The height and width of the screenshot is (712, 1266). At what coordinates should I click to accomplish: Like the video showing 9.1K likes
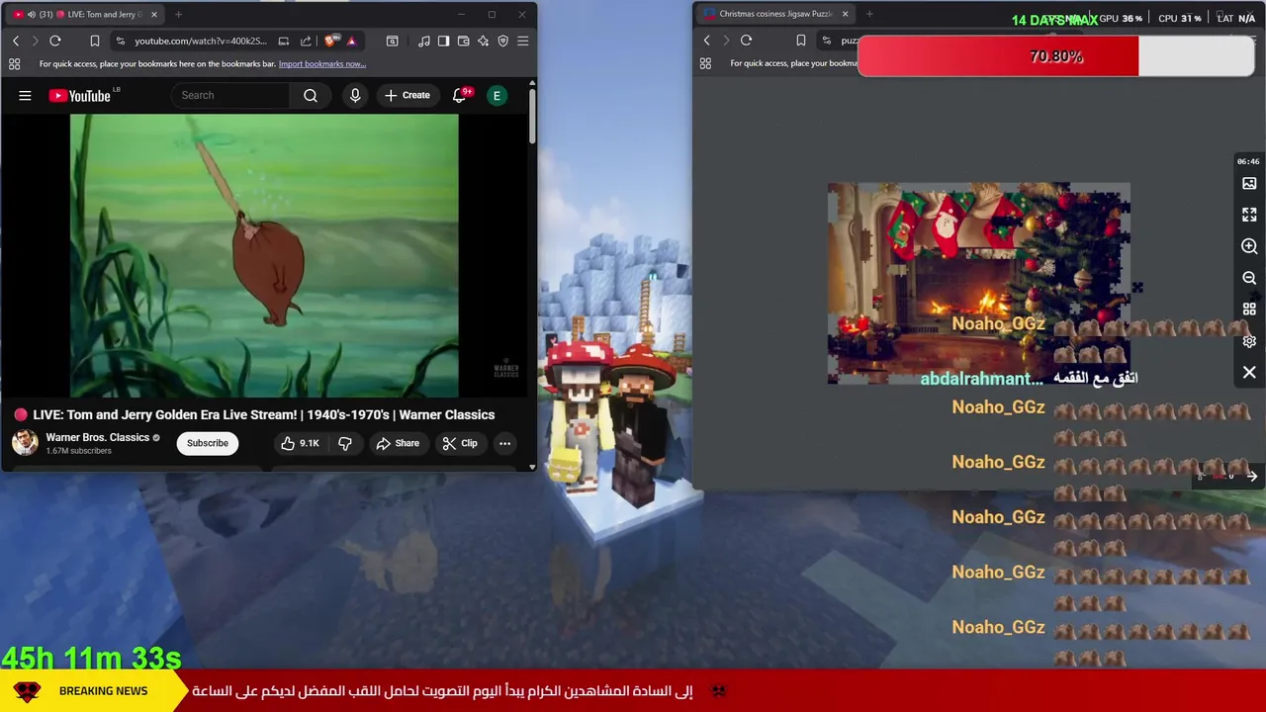(299, 443)
